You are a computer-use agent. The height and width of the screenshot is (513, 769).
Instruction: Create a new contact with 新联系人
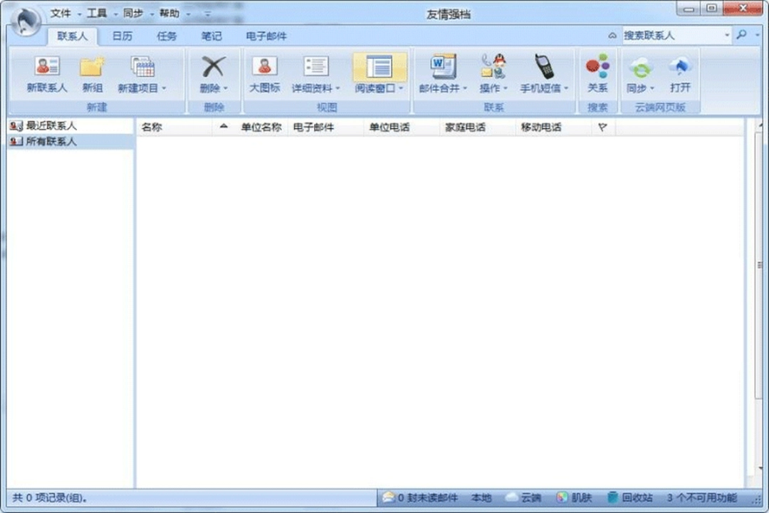point(47,74)
